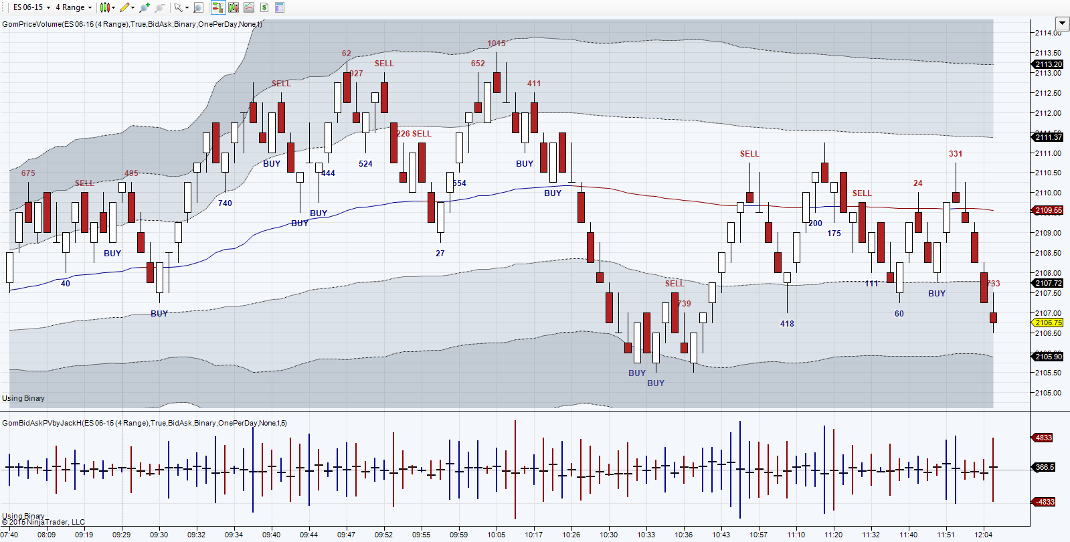The height and width of the screenshot is (542, 1070).
Task: Click the GomPriceVolume indicator label
Action: (132, 24)
